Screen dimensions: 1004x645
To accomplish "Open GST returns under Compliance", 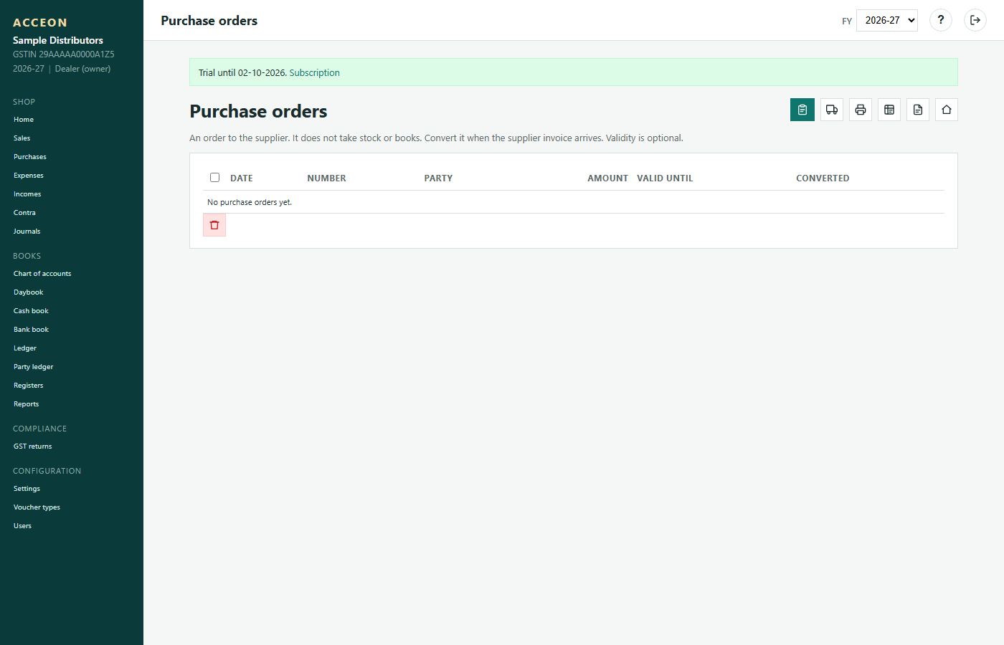I will coord(33,446).
